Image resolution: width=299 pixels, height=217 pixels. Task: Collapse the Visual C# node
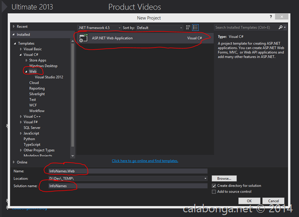[21, 55]
